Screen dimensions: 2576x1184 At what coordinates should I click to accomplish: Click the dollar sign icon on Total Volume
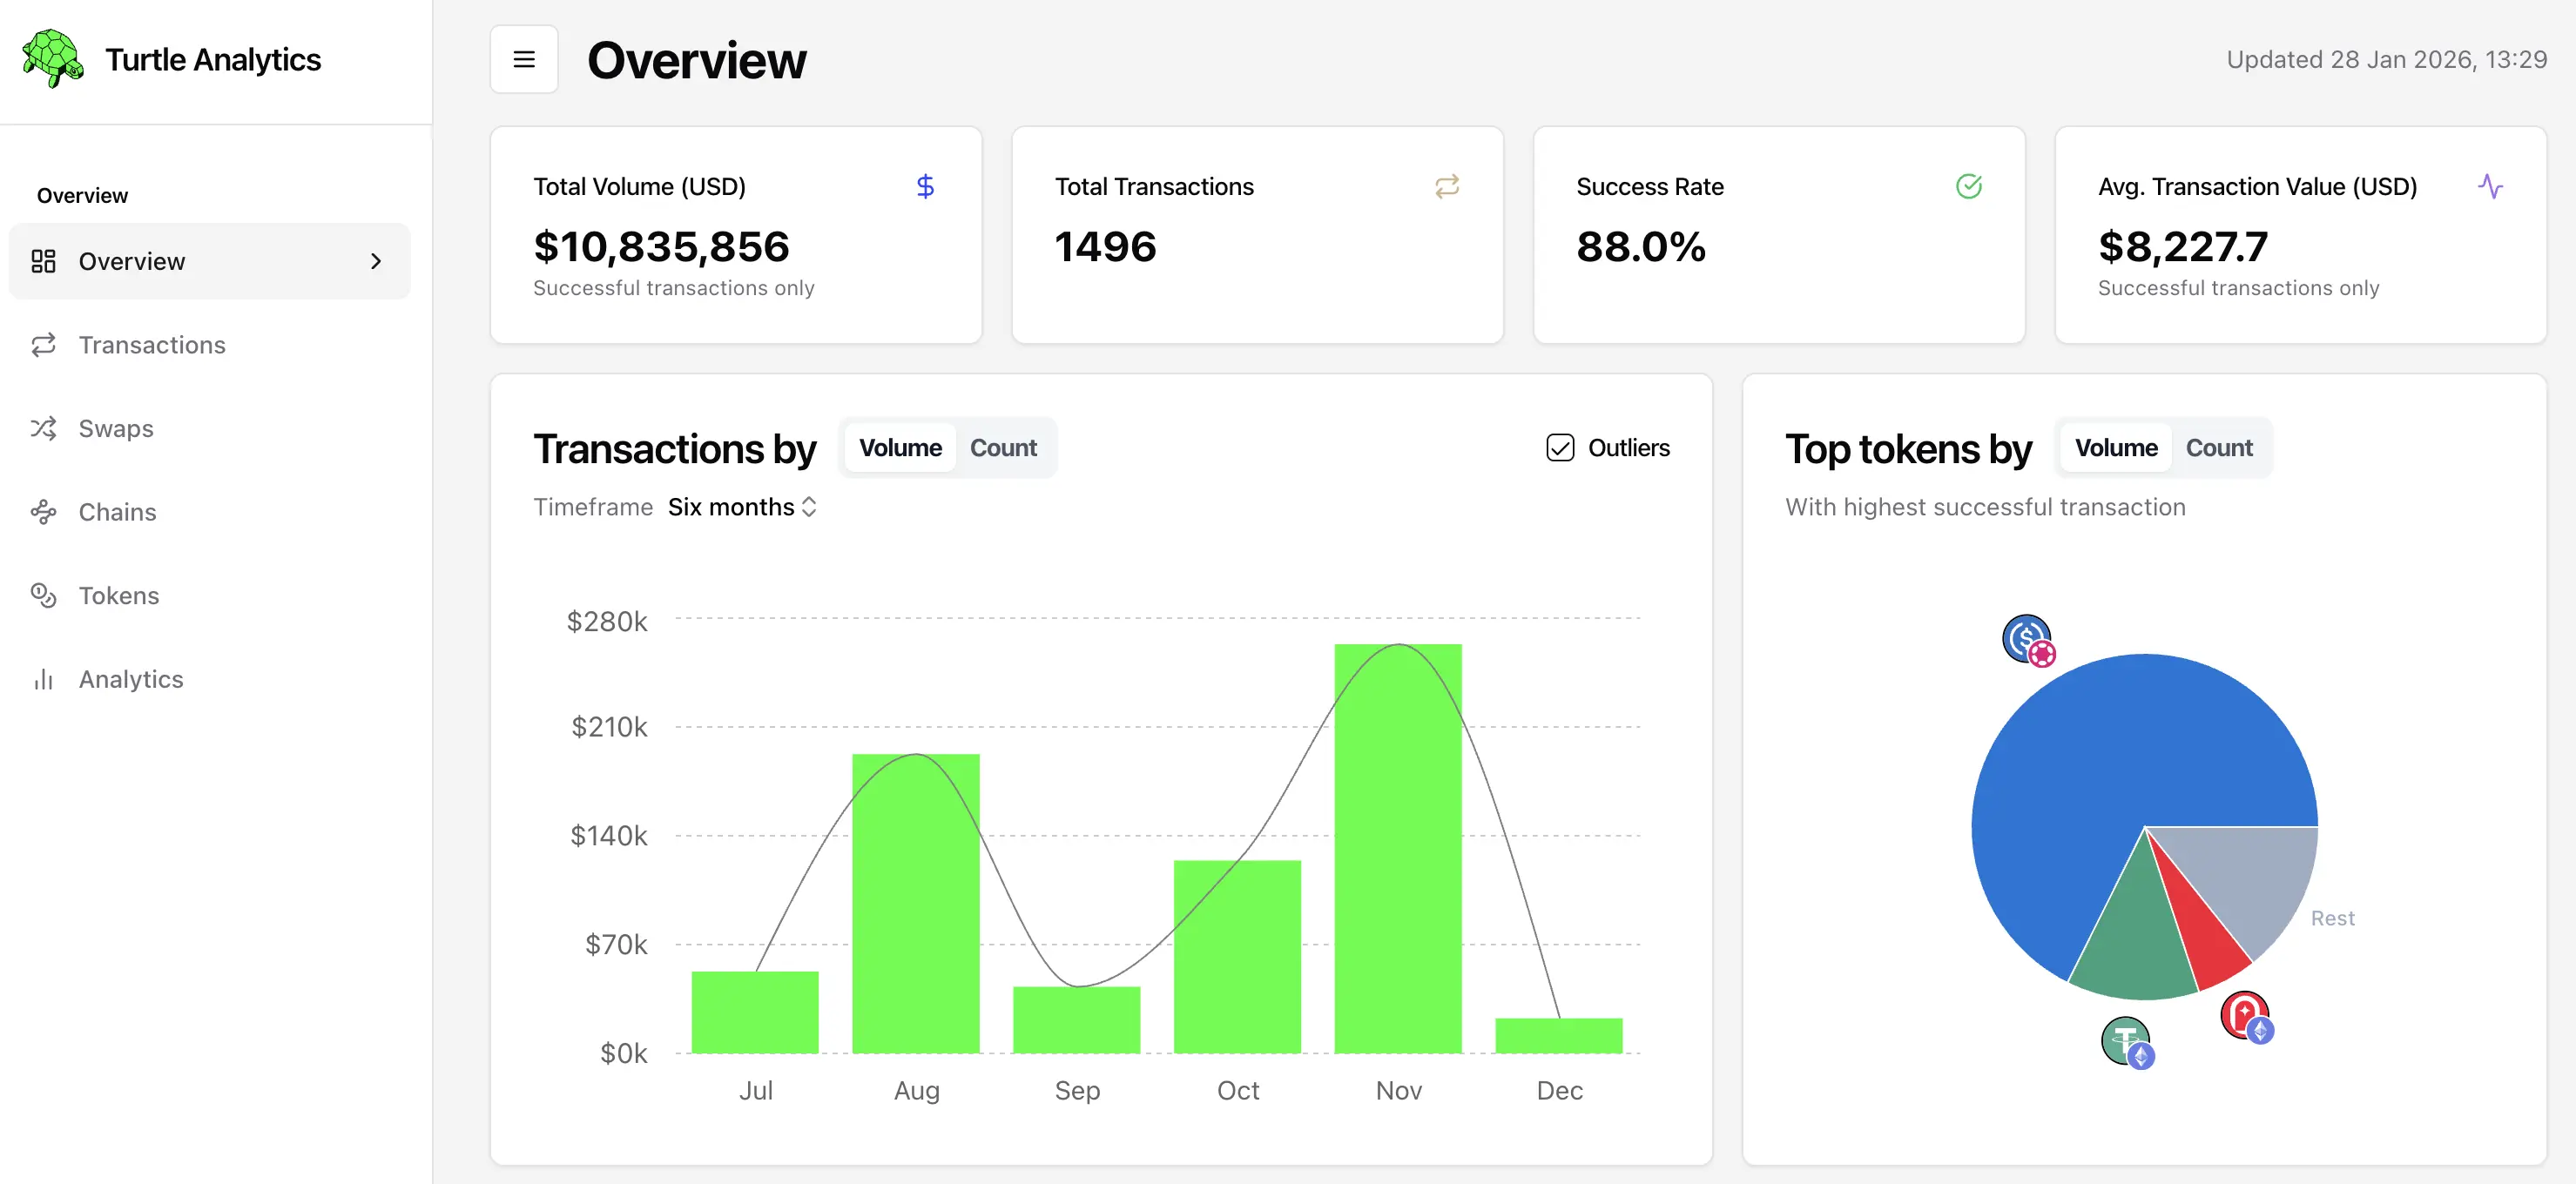pos(925,186)
